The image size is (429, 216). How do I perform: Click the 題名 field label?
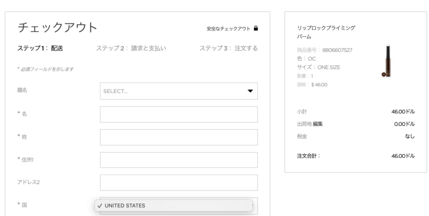tap(22, 90)
